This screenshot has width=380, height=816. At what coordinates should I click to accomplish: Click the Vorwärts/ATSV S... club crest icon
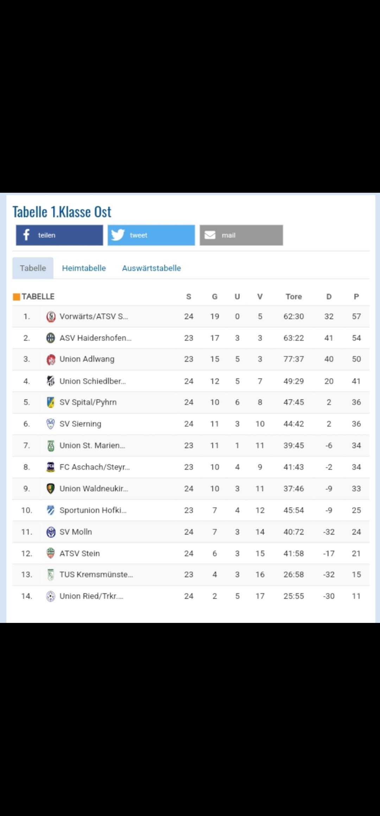click(51, 317)
